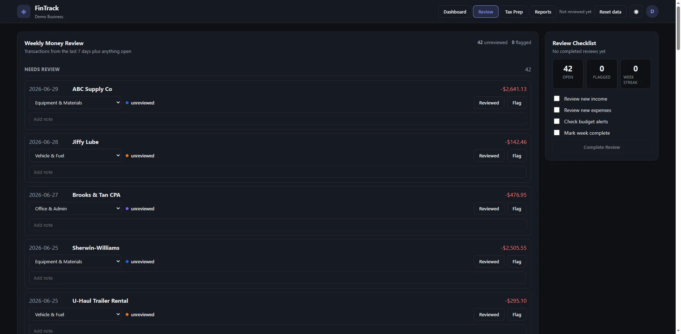Click the Not reviewed yet status text
This screenshot has width=681, height=334.
(x=575, y=12)
